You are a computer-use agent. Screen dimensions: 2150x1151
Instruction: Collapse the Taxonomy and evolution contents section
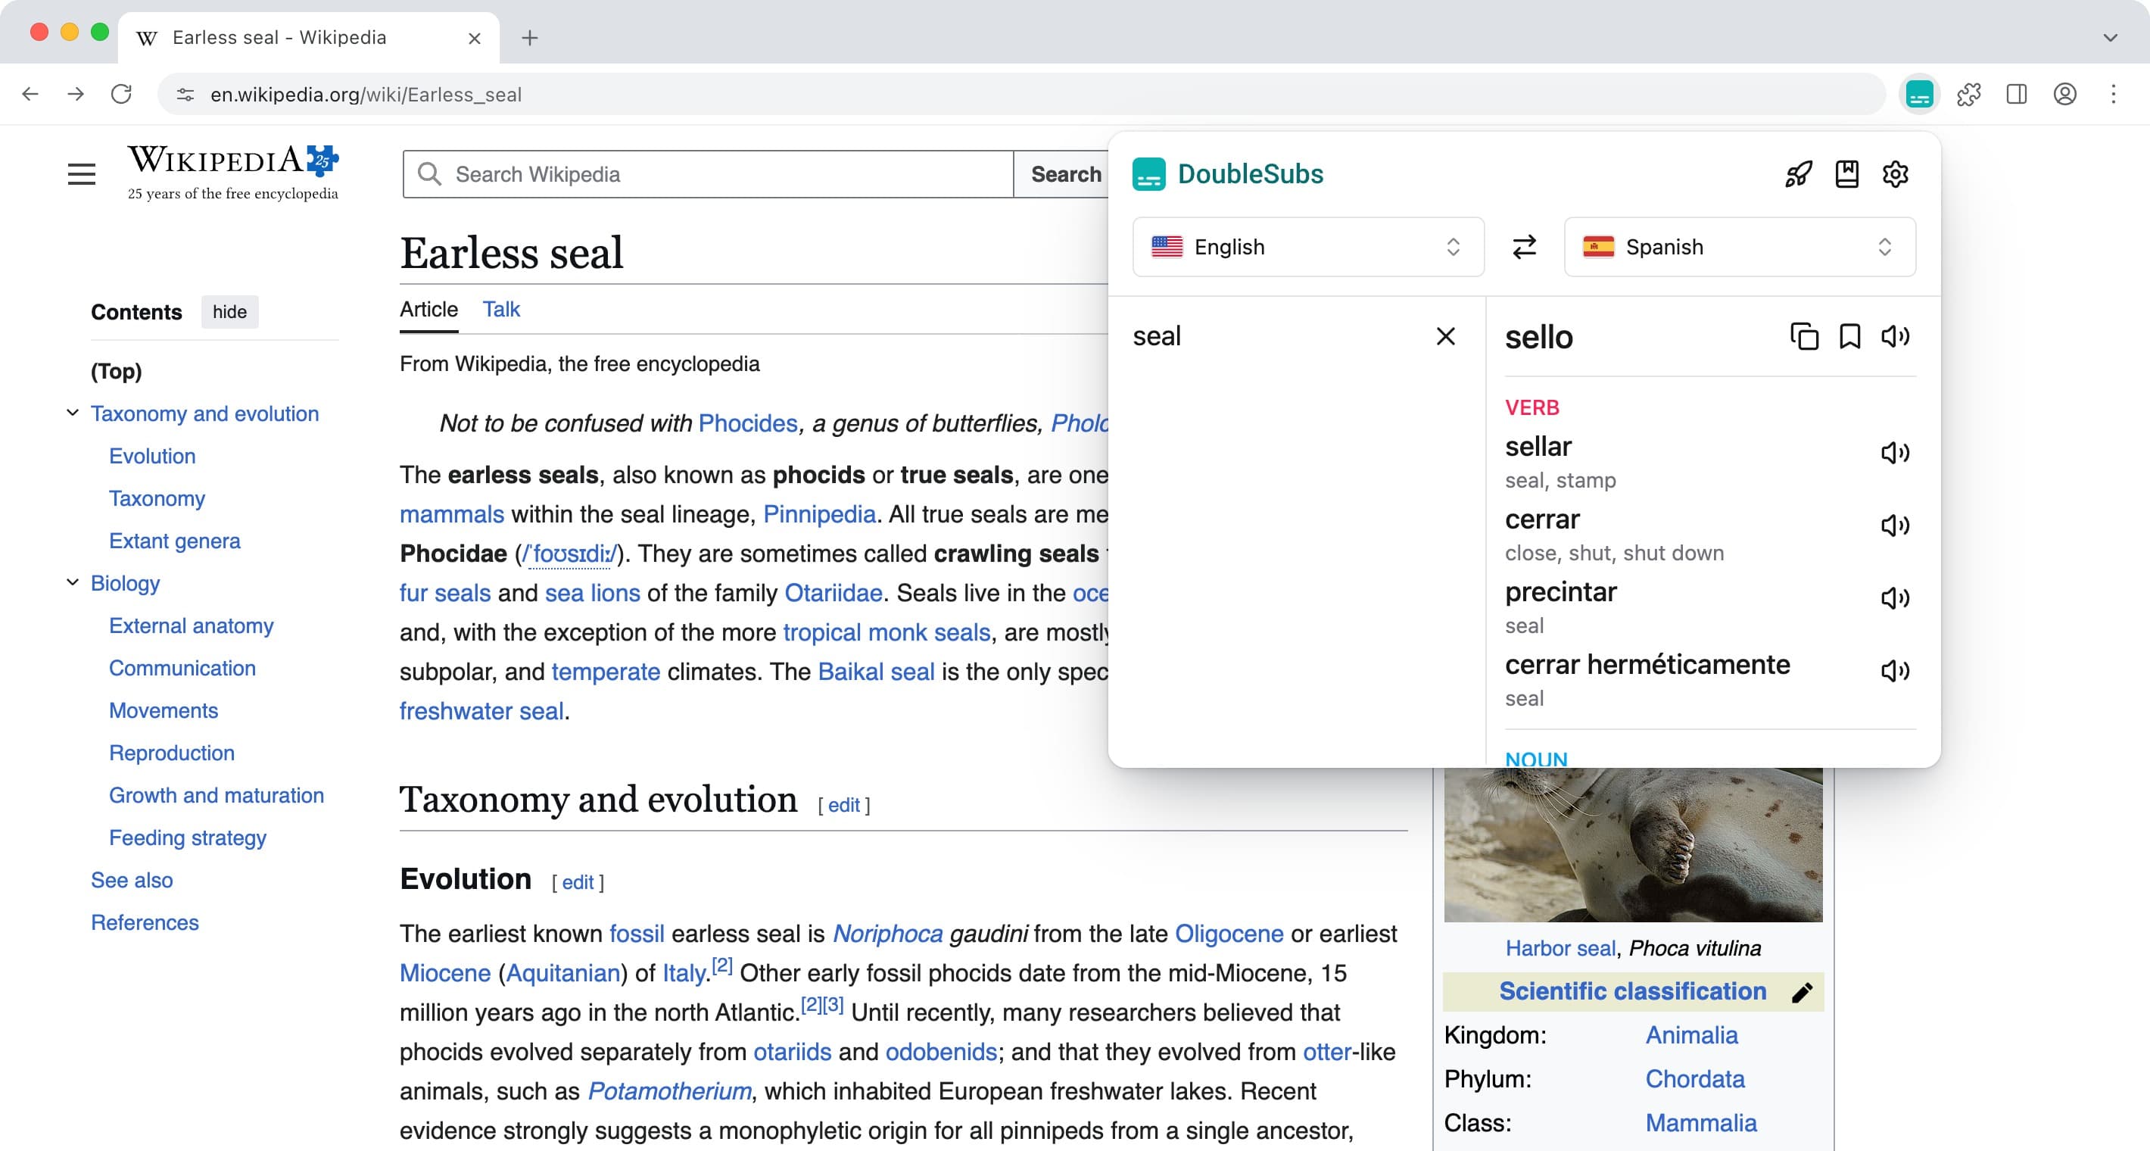73,413
